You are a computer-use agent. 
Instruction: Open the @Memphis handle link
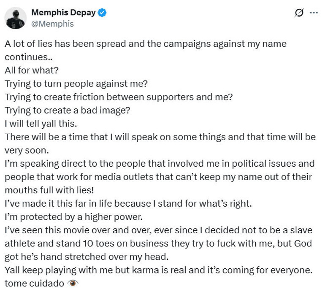53,24
